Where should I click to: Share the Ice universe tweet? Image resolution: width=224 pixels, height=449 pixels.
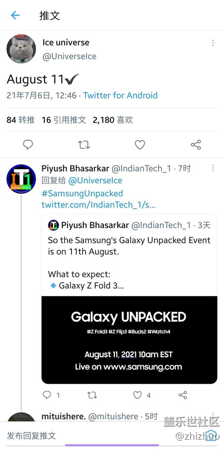[196, 145]
